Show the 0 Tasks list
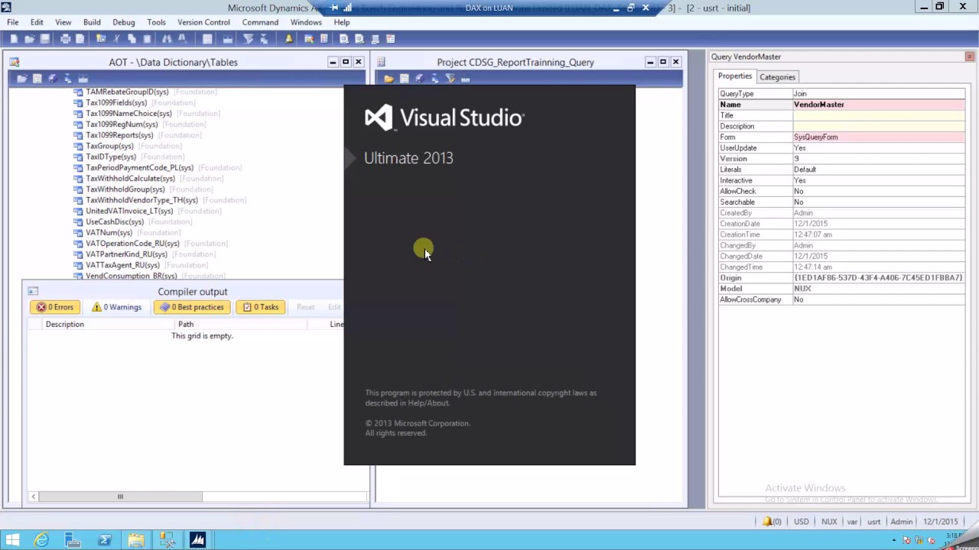Viewport: 979px width, 550px height. (x=261, y=307)
